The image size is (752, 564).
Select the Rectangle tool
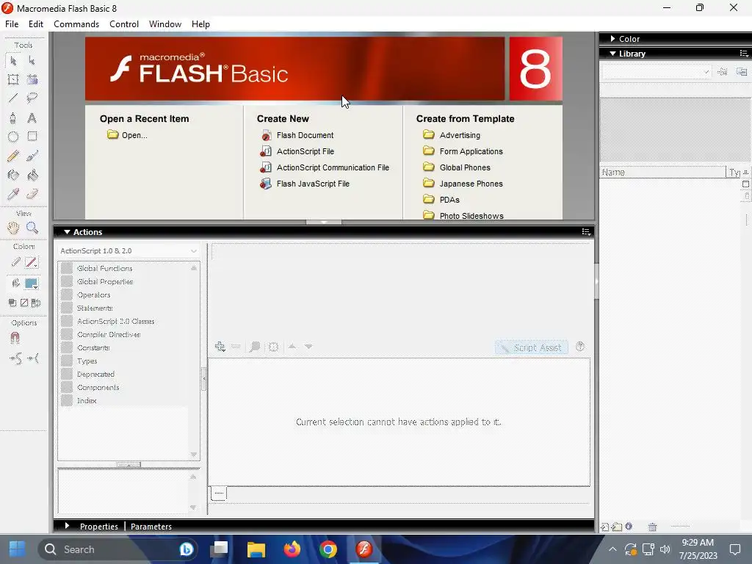click(32, 137)
